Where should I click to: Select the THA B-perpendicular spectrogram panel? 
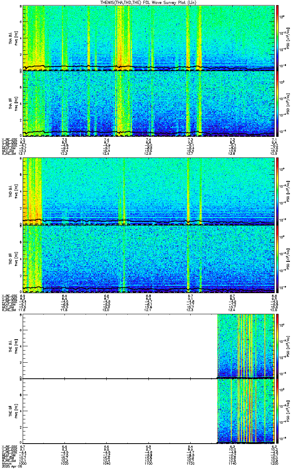point(148,38)
